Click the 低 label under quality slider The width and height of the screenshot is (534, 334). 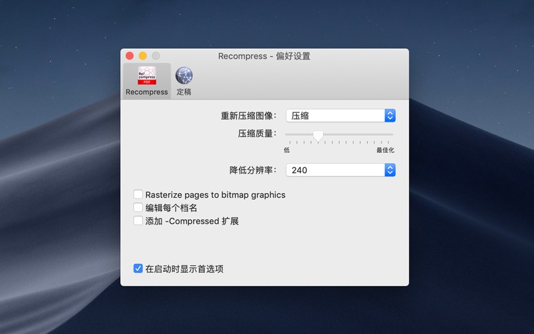click(x=287, y=150)
